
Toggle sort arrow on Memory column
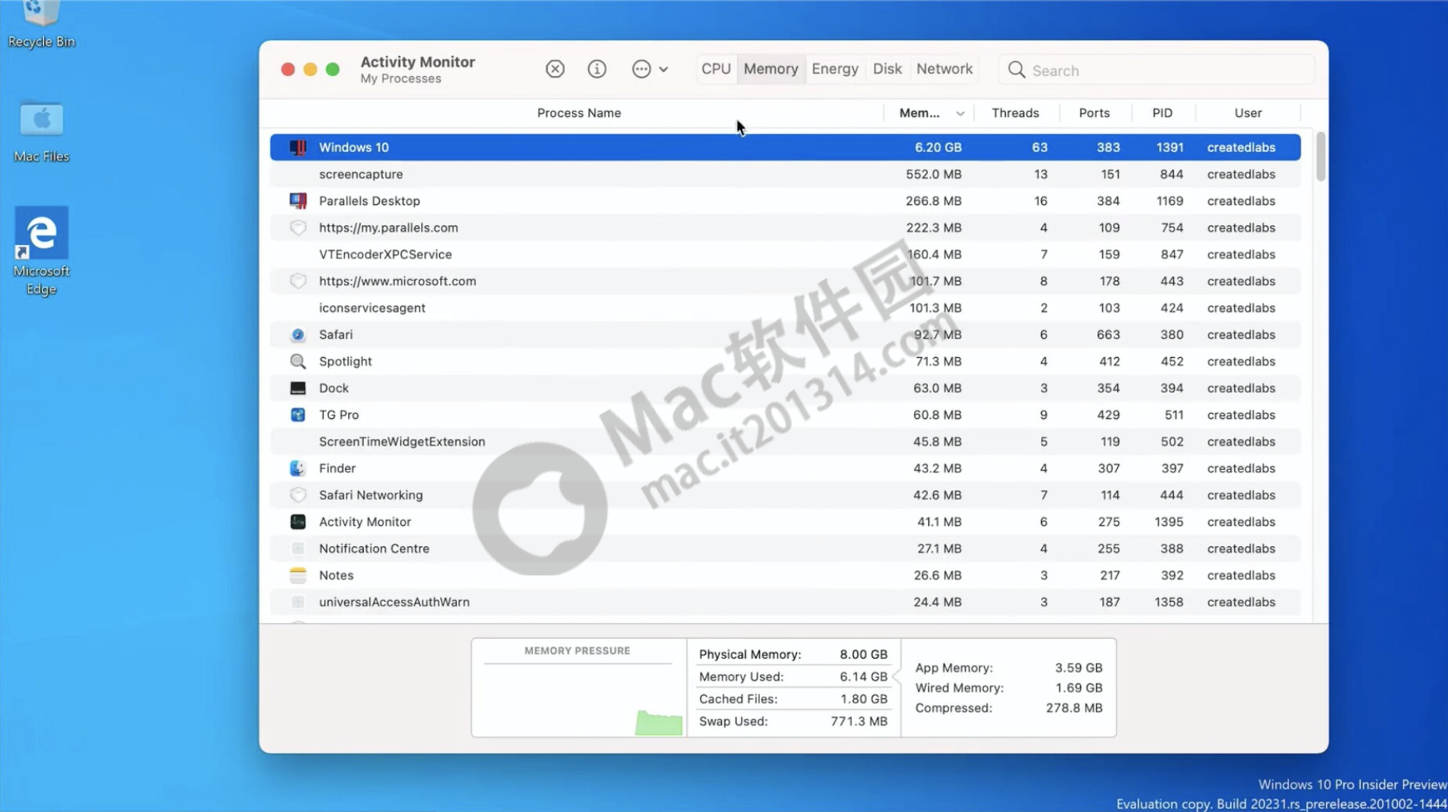click(960, 114)
